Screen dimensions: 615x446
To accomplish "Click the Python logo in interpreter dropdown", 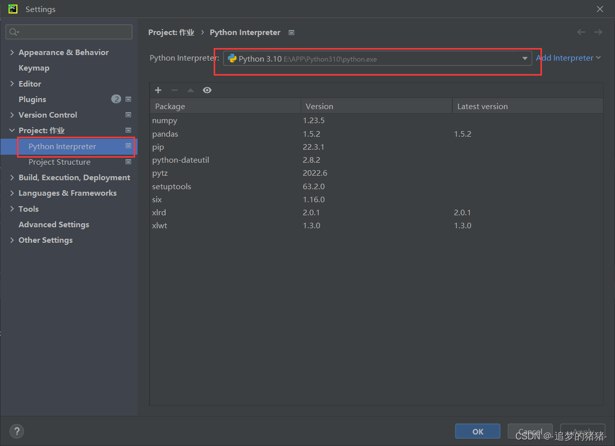I will (232, 59).
